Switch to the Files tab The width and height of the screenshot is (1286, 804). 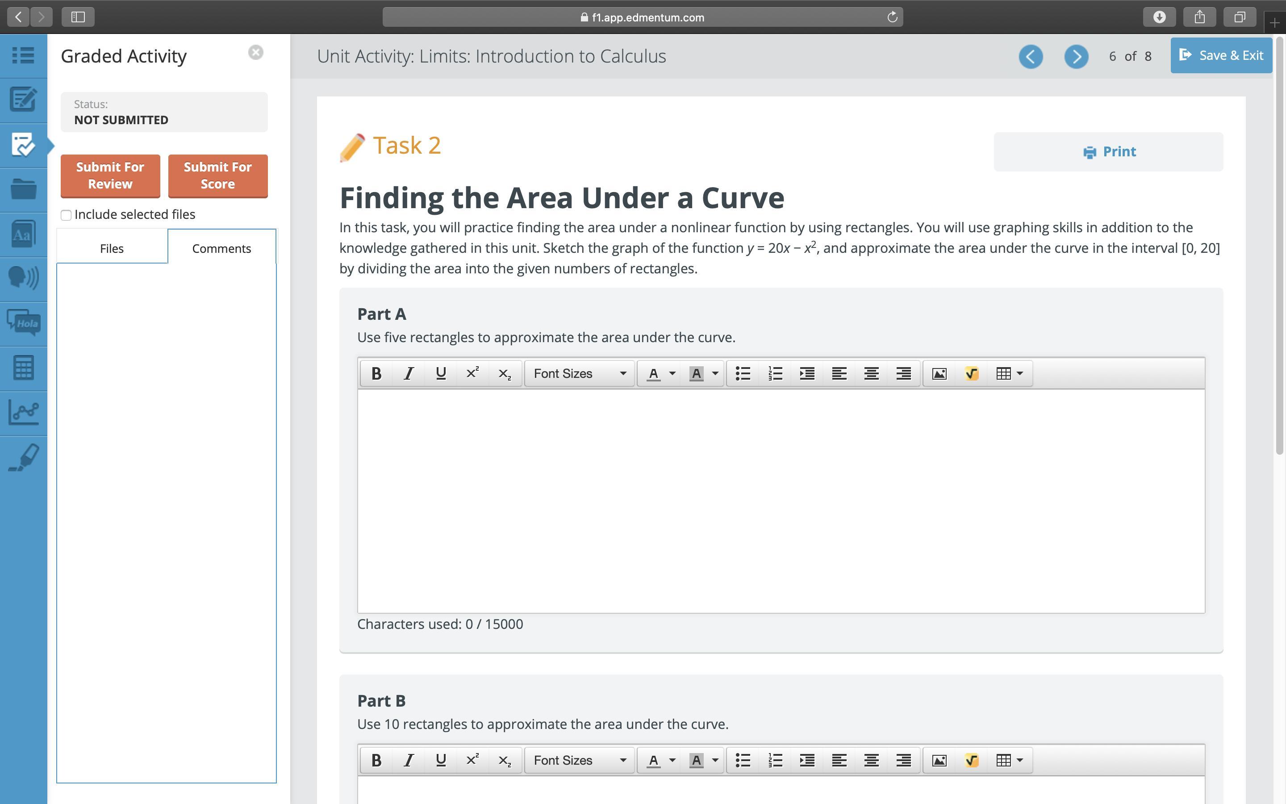[x=112, y=248]
